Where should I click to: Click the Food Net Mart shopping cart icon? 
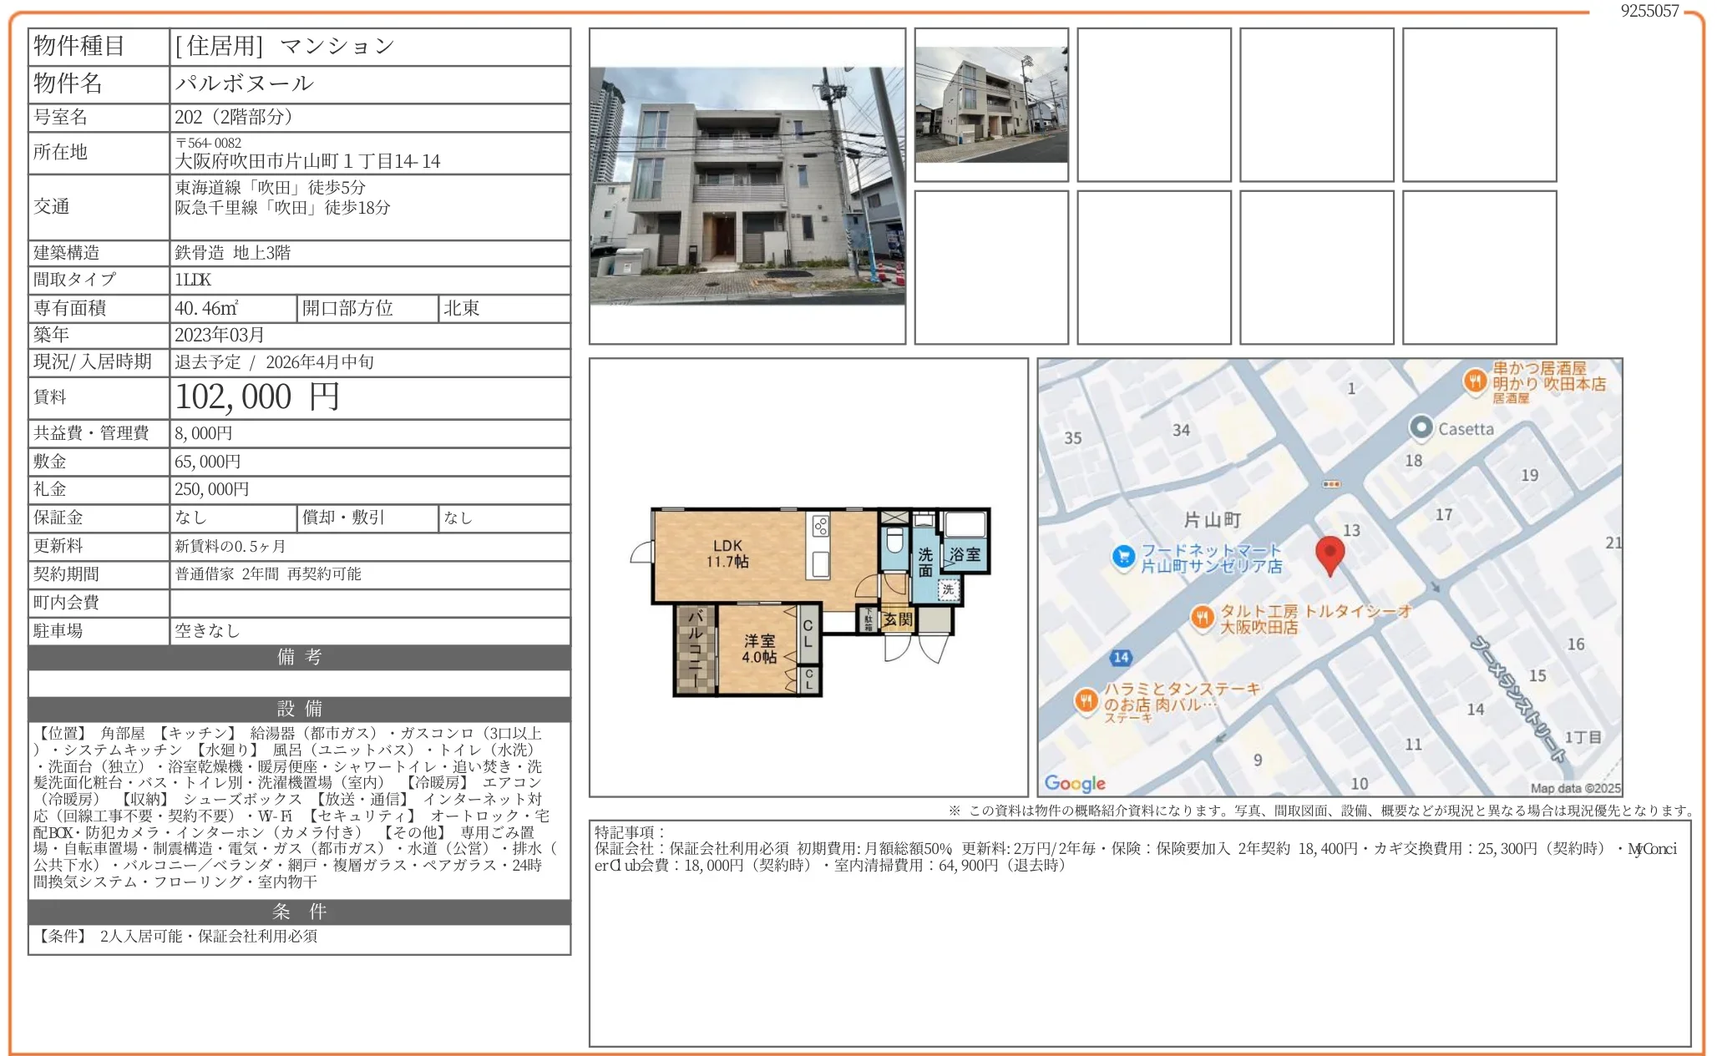(1124, 556)
